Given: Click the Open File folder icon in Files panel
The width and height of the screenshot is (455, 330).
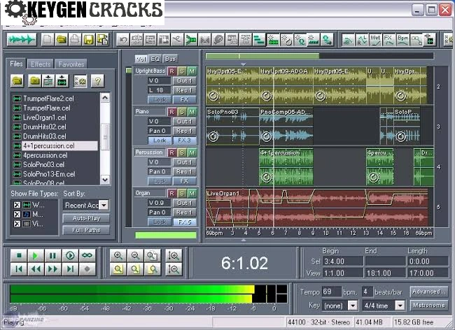Looking at the screenshot, I should 17,81.
